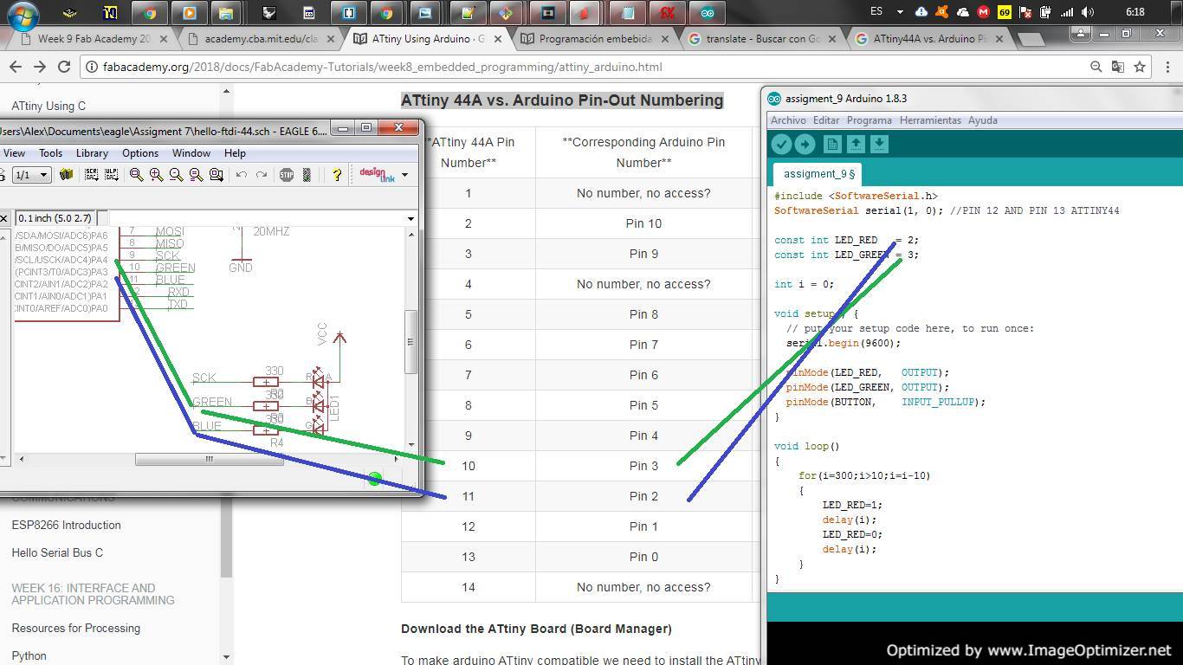
Task: Open the Library menu in EAGLE
Action: point(92,153)
